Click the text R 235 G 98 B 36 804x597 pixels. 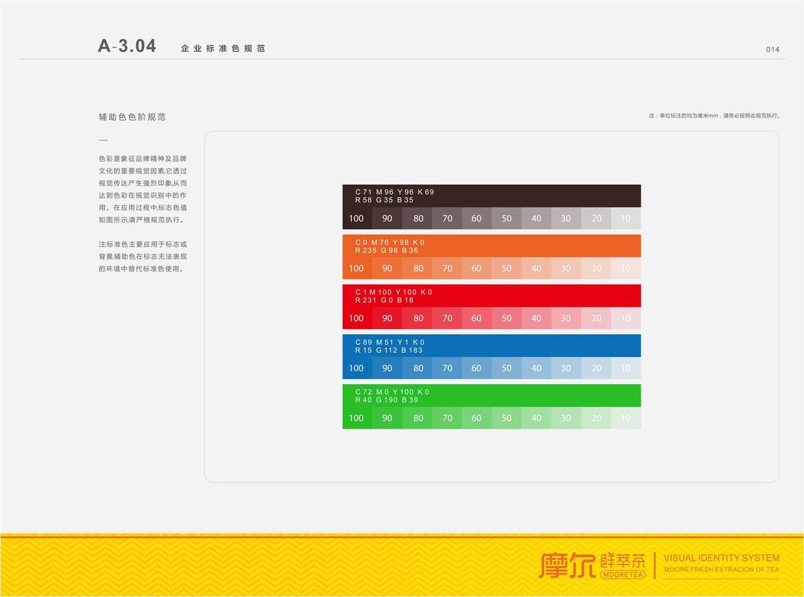(x=387, y=250)
